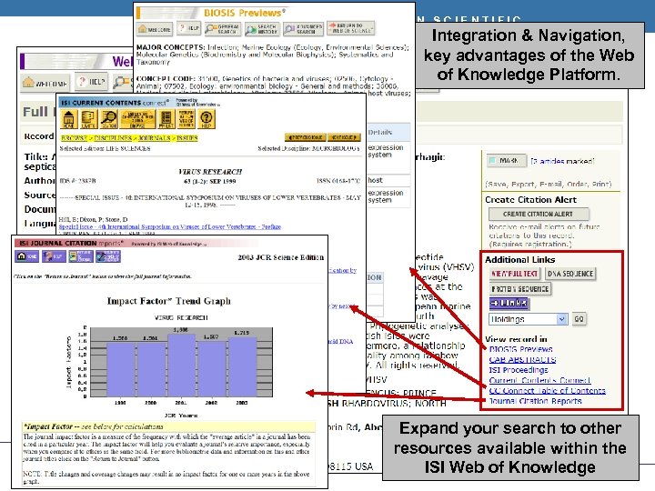
Task: Open ISI Proceedings record link
Action: pos(519,370)
